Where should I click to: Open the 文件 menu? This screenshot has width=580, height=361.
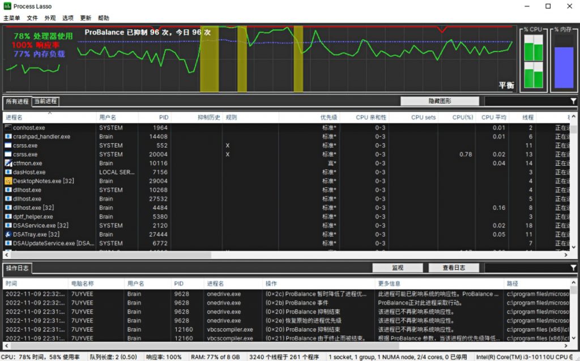pos(32,18)
